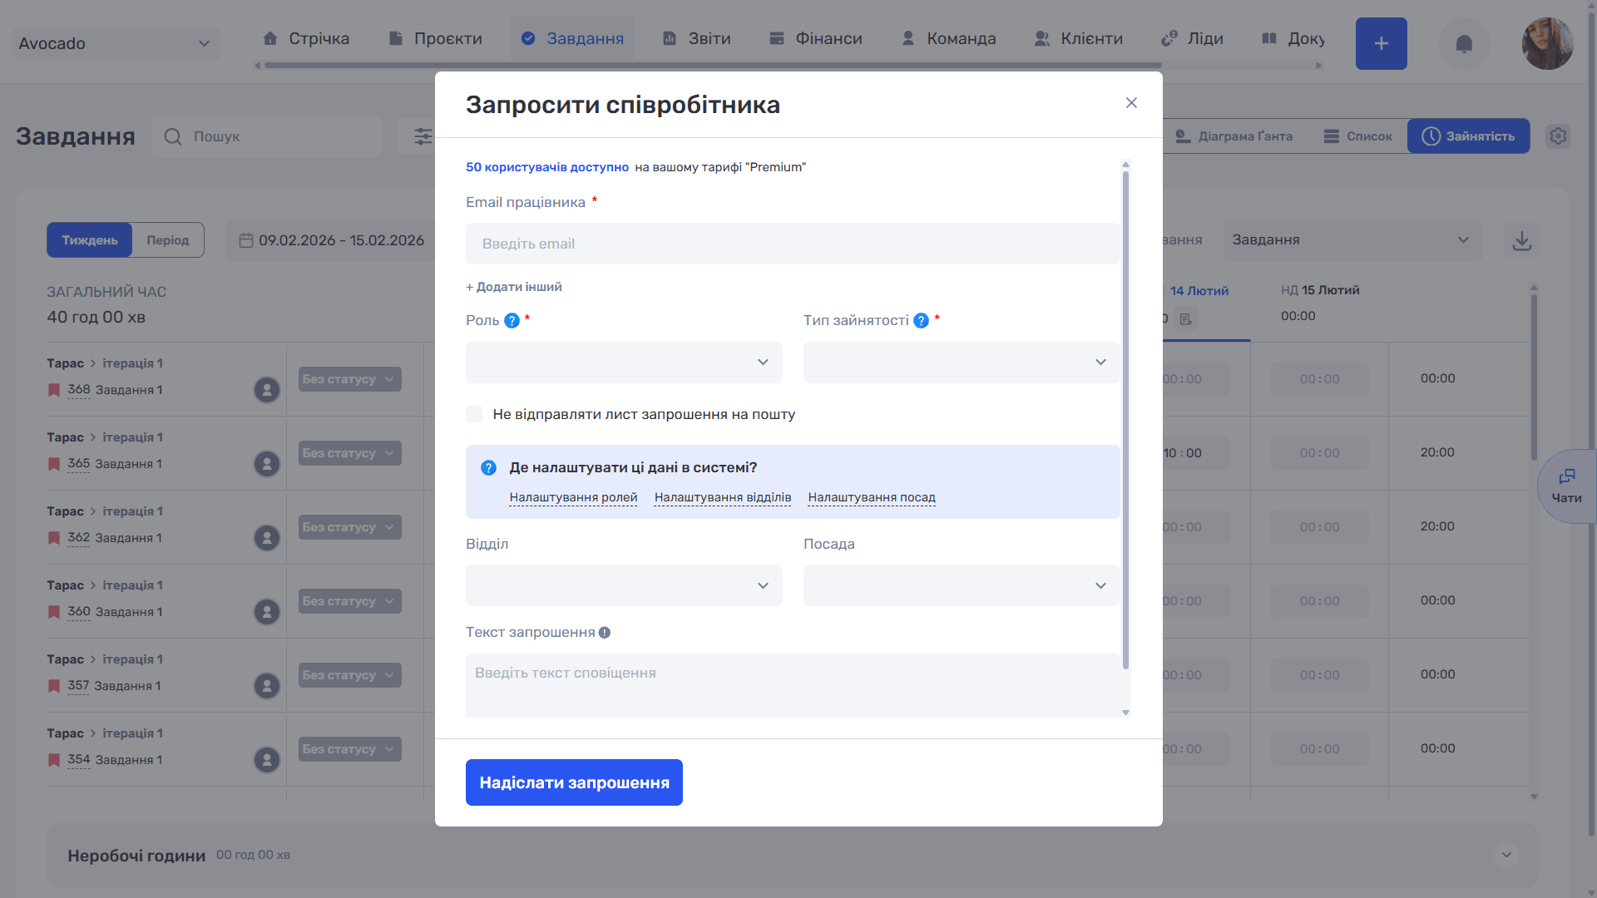Open the notifications bell icon

(1464, 43)
